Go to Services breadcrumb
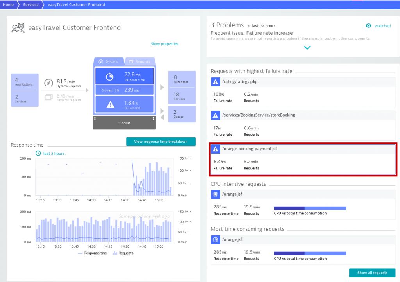Viewport: 400px width, 282px height. pos(30,5)
